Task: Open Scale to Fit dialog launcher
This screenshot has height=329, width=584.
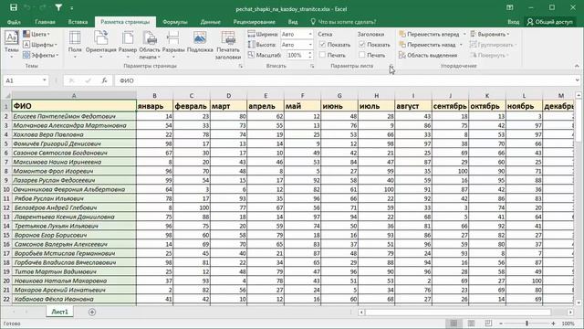Action: 312,66
